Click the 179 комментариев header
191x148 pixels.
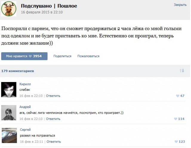click(18, 71)
